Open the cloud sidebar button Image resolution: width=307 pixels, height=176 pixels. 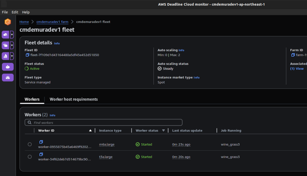[5, 35]
